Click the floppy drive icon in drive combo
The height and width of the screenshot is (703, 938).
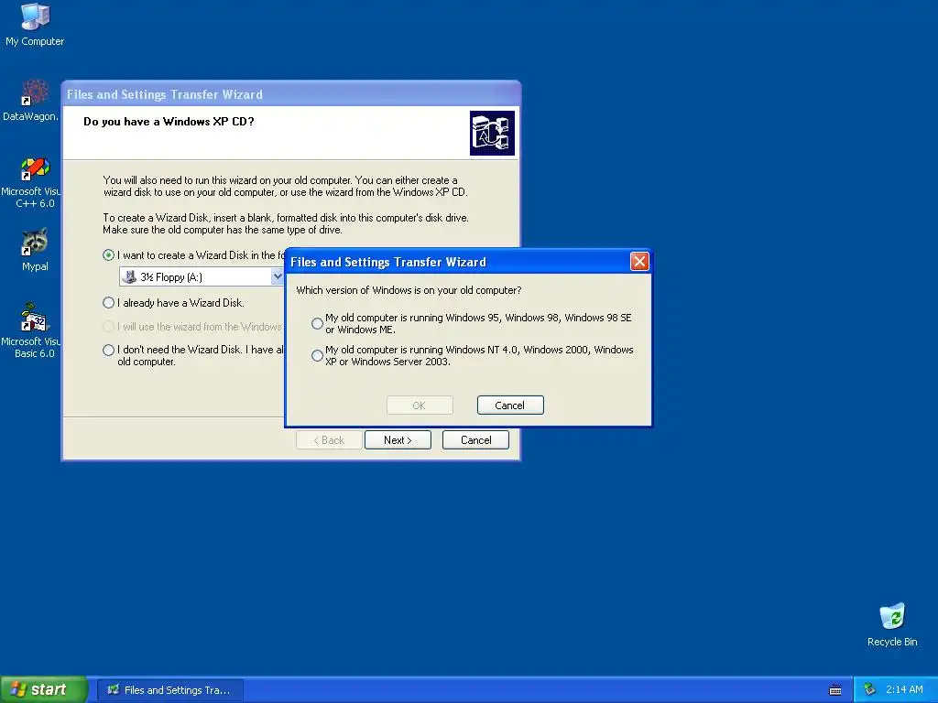click(128, 276)
